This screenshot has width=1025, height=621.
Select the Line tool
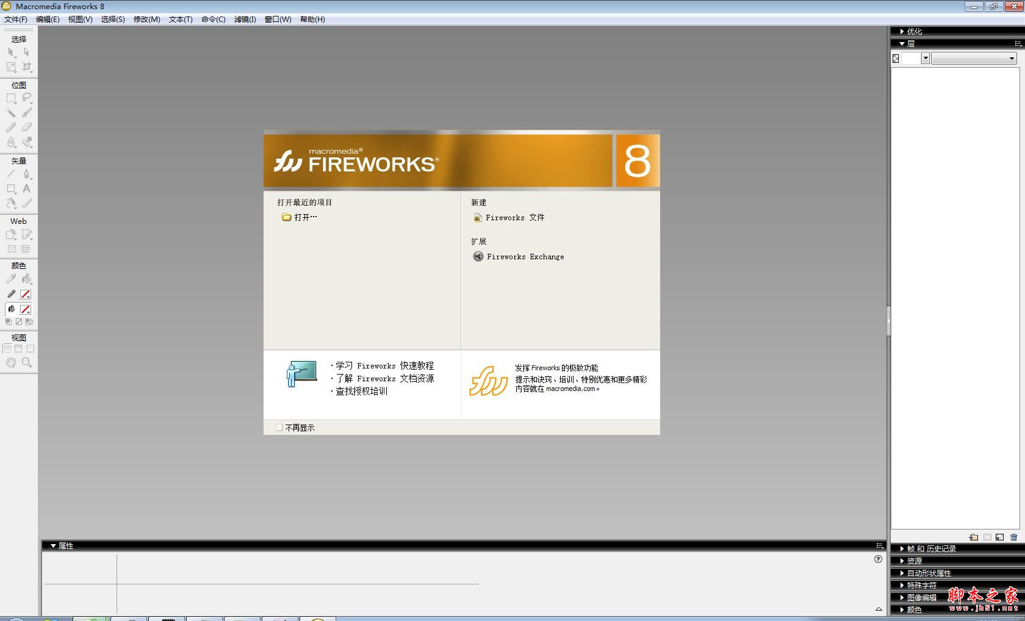[11, 174]
